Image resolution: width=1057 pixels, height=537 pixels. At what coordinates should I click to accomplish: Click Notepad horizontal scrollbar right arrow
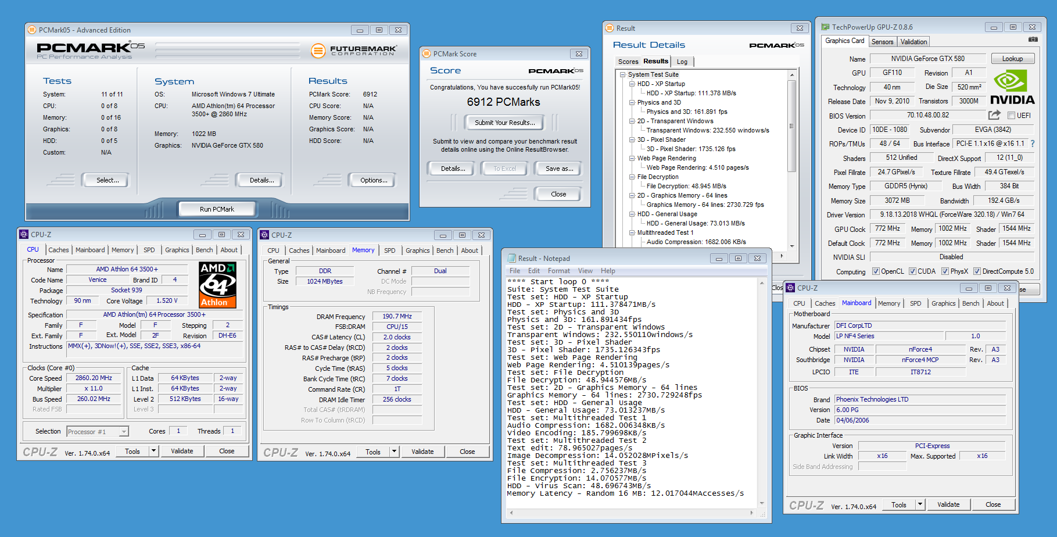(751, 513)
